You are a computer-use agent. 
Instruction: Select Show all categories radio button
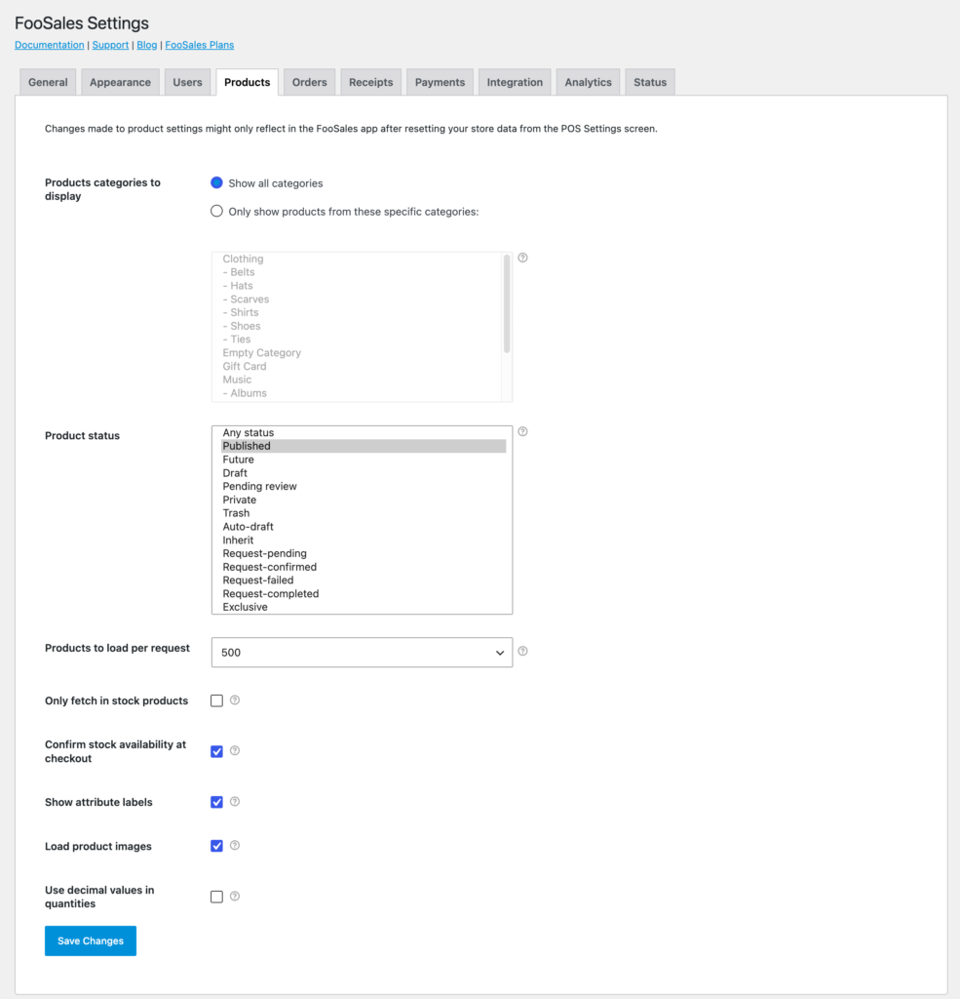(216, 182)
